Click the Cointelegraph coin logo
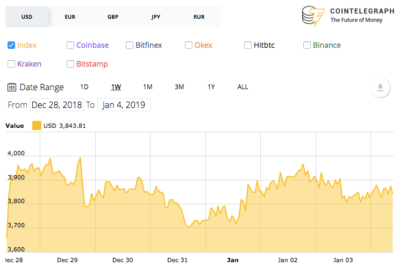 [313, 16]
